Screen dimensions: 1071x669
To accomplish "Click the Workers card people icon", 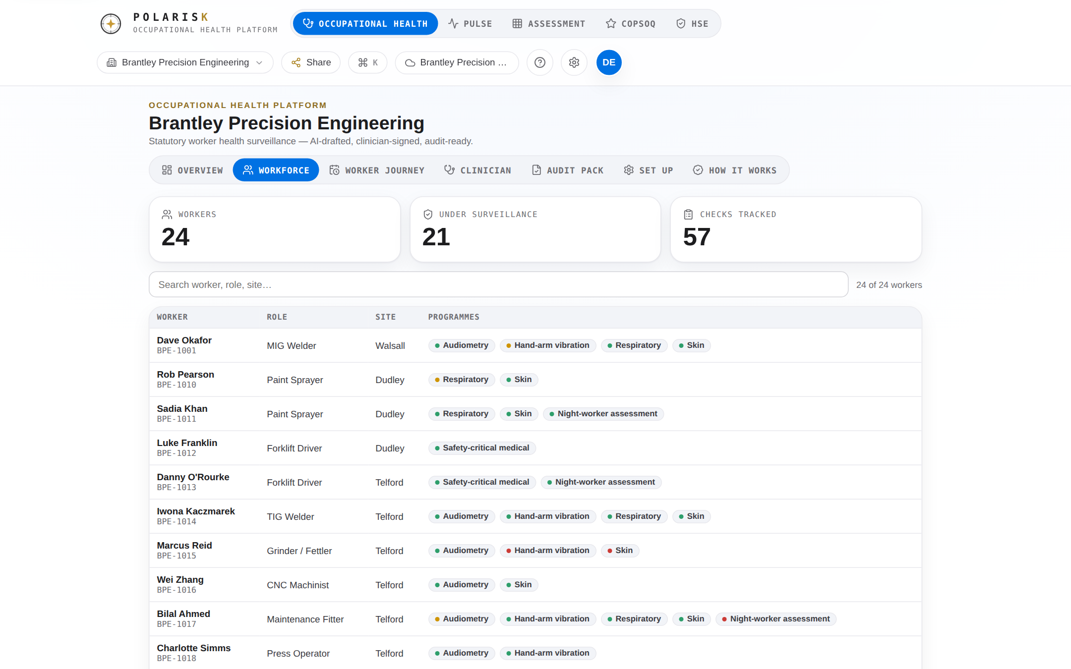I will coord(167,215).
